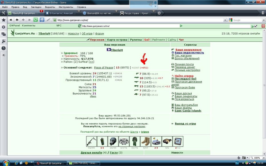Viewport: 266px width, 166px height.
Task: Click the Выход из игры link
Action: pyautogui.click(x=185, y=124)
